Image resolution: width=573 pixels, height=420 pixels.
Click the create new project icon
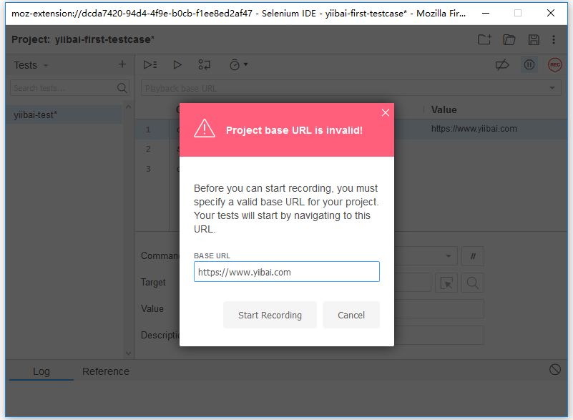[484, 40]
